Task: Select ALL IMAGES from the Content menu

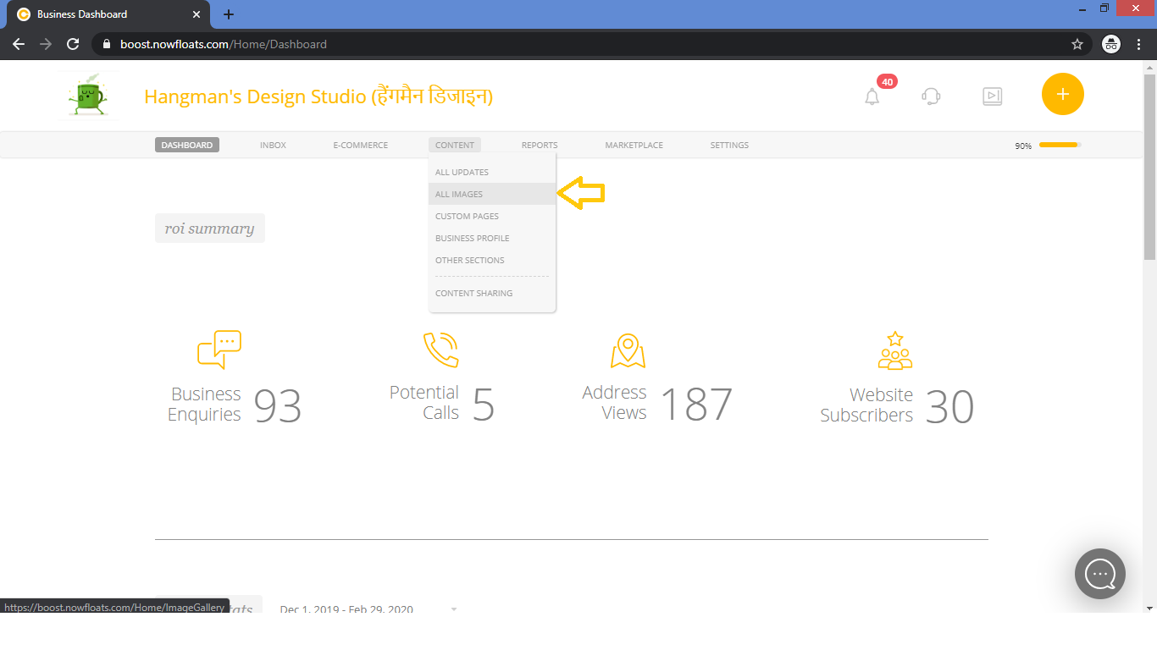Action: pos(459,194)
